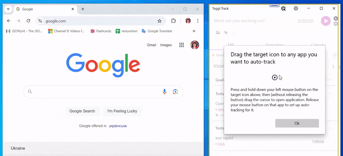
Task: Open the Flashcards bookmark
Action: pos(101,31)
